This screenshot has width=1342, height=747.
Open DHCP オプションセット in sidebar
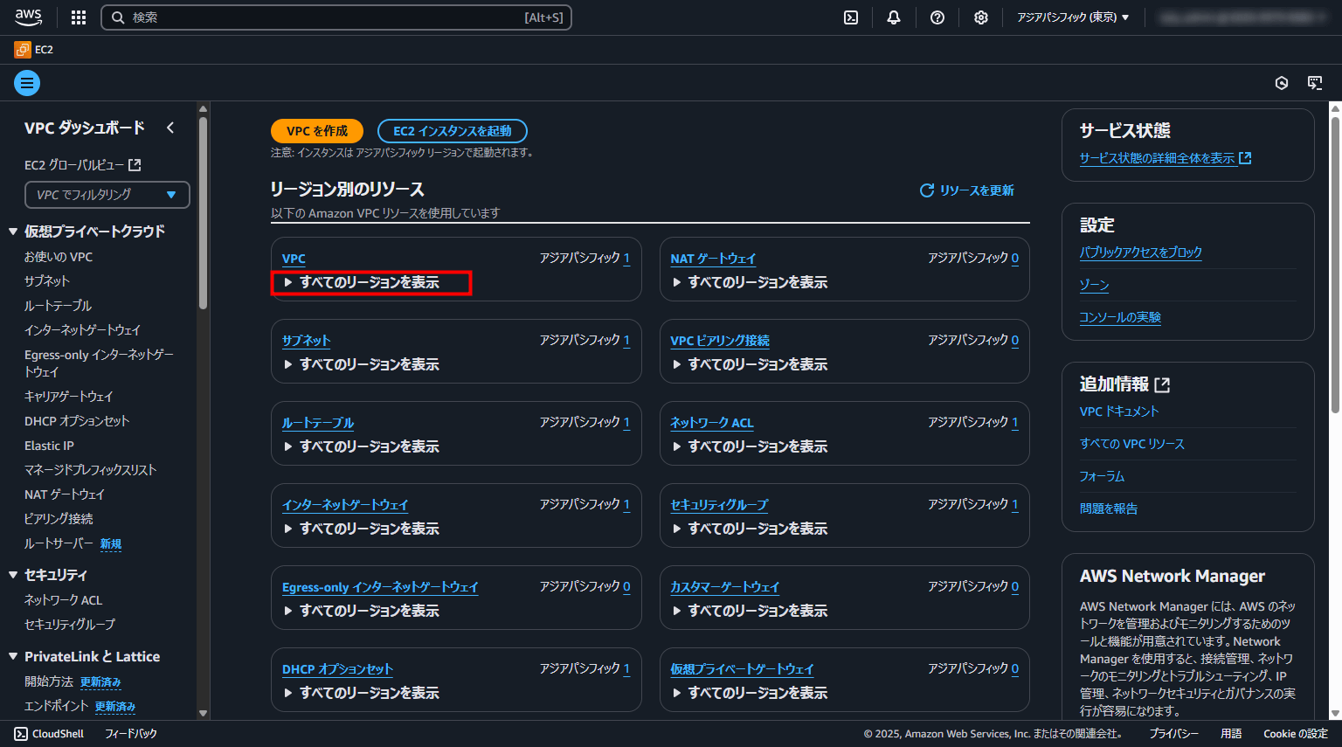[77, 421]
